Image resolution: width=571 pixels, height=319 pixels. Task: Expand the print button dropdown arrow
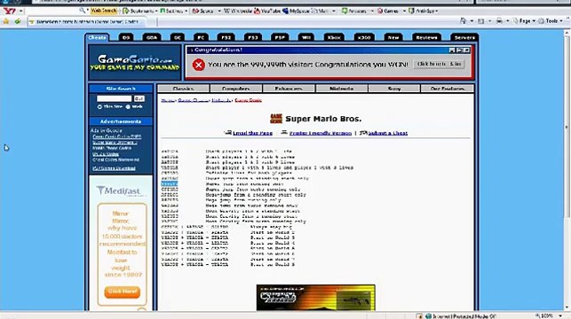[x=508, y=21]
